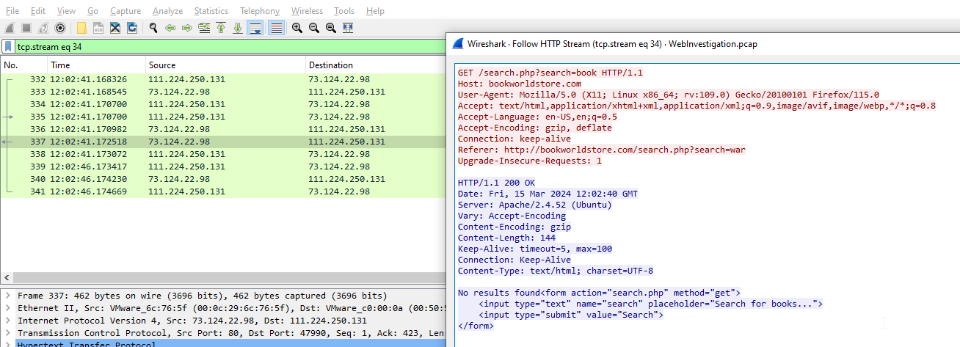Click the Stop capturing packets square icon

coord(26,28)
